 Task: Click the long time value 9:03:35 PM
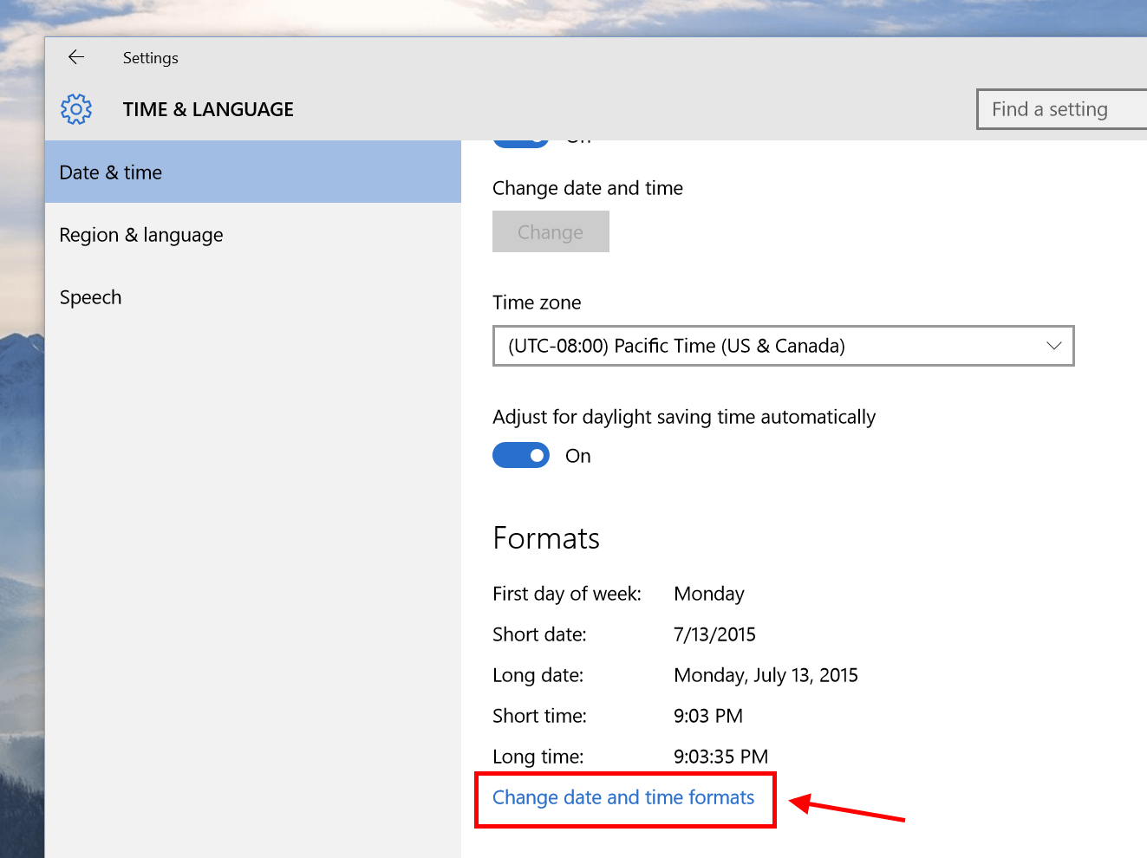click(720, 757)
